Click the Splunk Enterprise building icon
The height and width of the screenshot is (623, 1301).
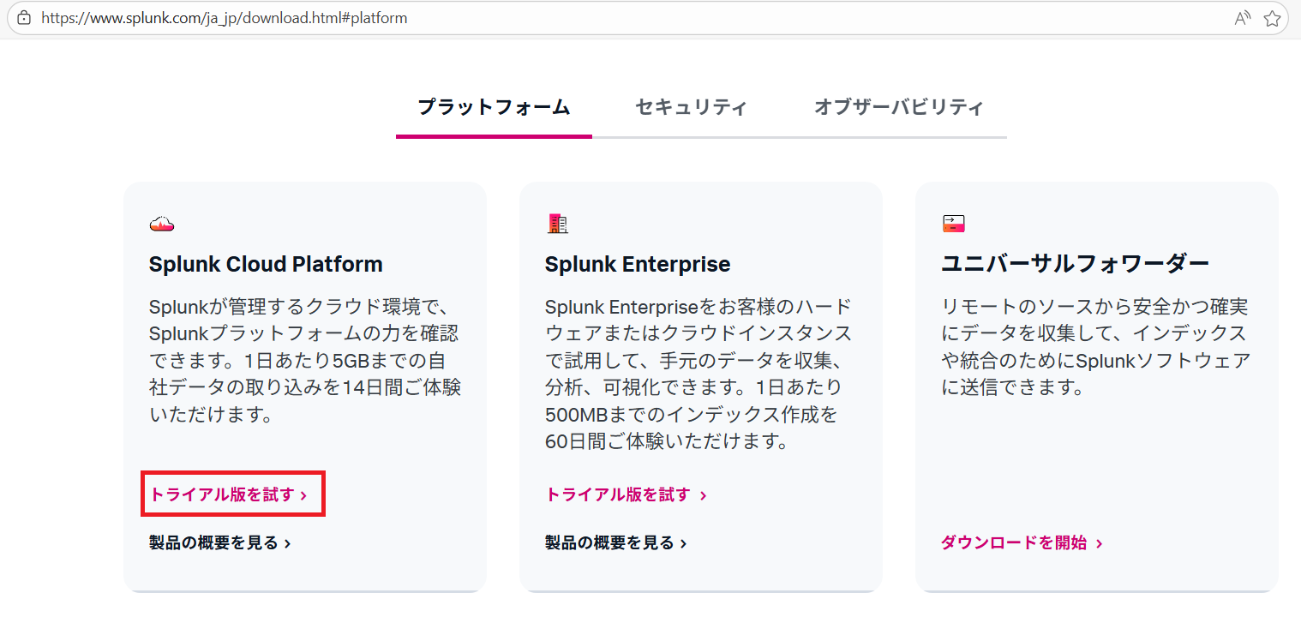(x=557, y=225)
